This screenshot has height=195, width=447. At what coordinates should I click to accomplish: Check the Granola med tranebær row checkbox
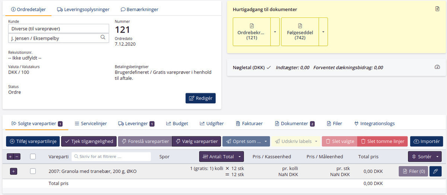tap(33, 171)
